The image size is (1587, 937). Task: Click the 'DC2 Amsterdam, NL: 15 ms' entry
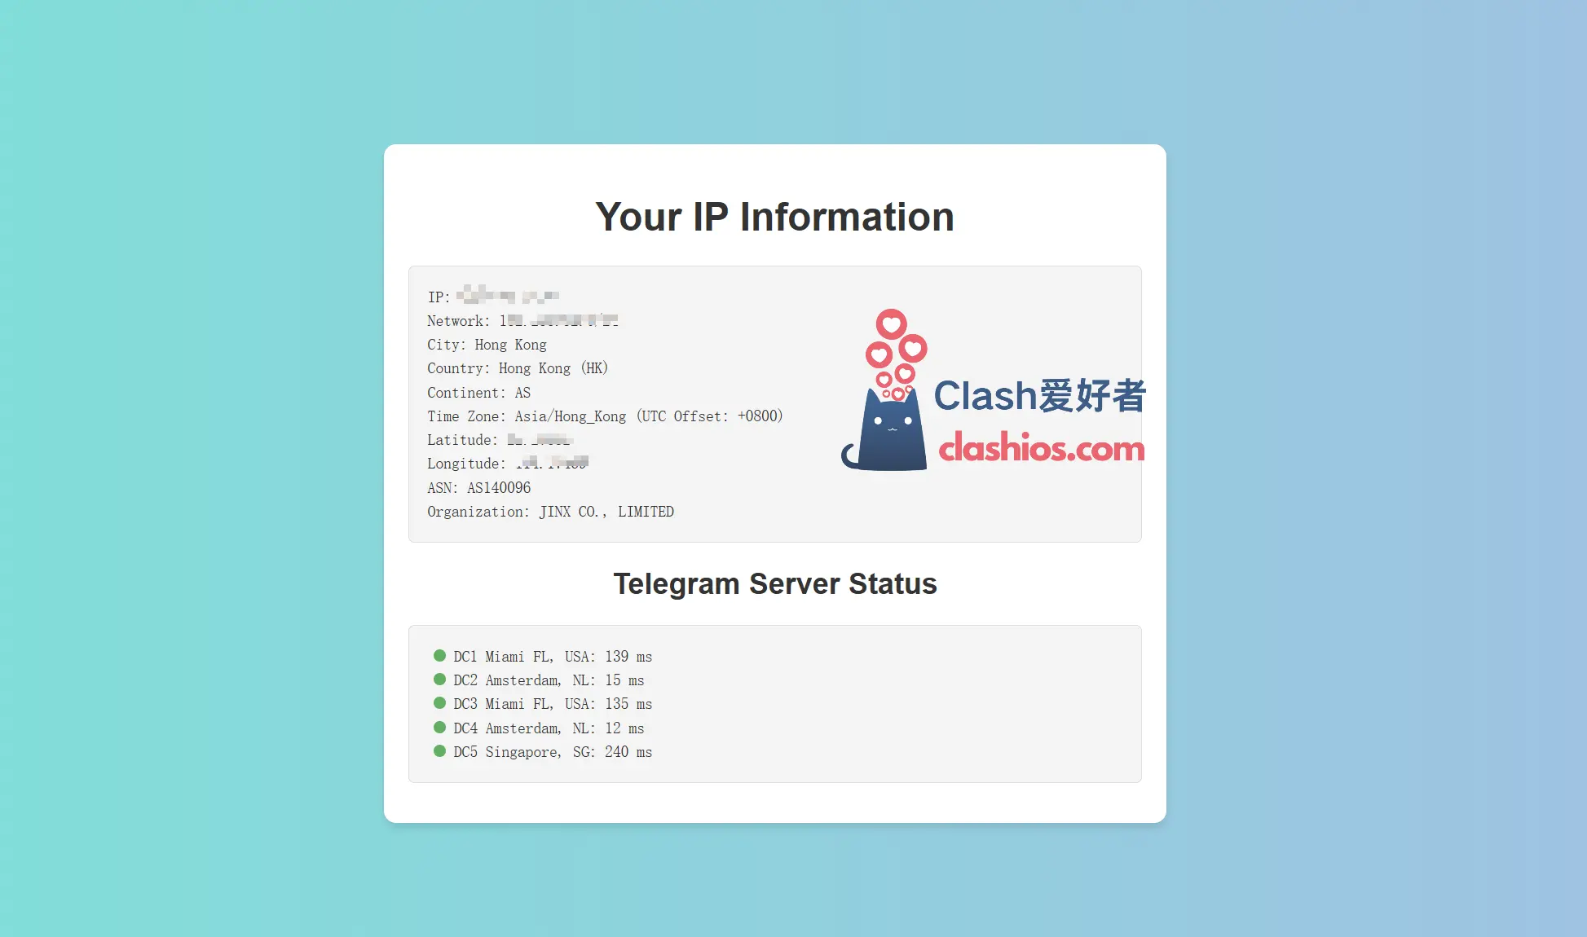click(549, 680)
